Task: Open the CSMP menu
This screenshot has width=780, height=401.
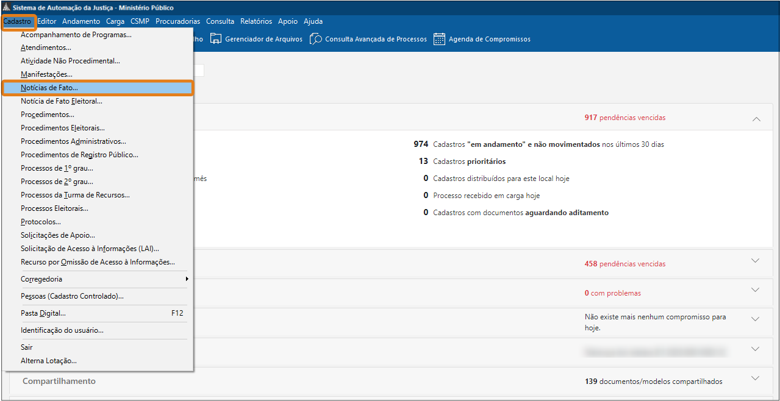Action: pos(140,21)
